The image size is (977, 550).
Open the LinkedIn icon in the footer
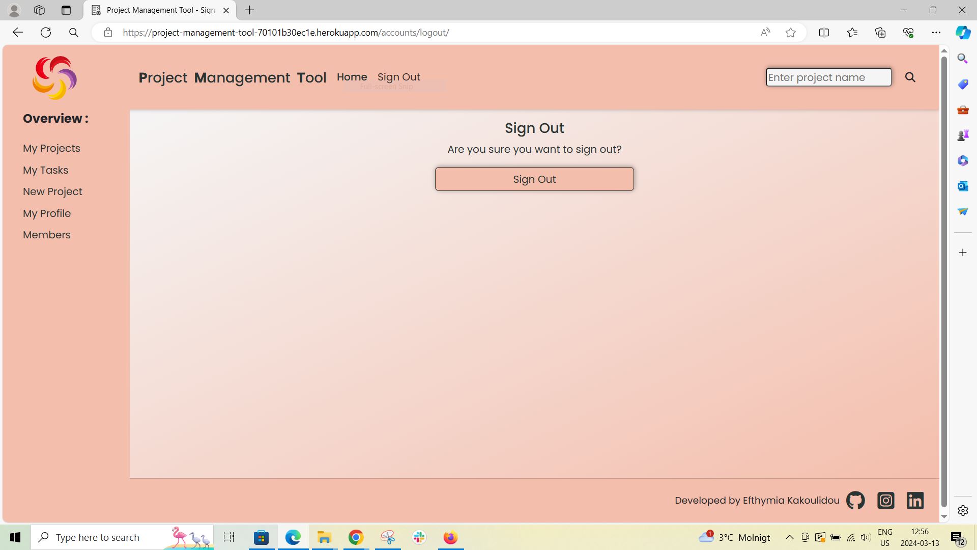[x=914, y=500]
